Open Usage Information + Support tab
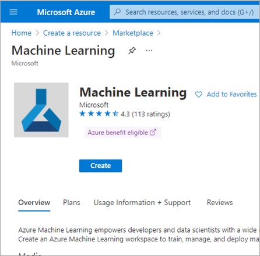 (x=142, y=203)
